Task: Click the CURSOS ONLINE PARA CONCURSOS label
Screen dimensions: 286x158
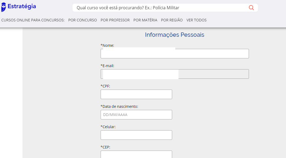Action: pos(33,20)
